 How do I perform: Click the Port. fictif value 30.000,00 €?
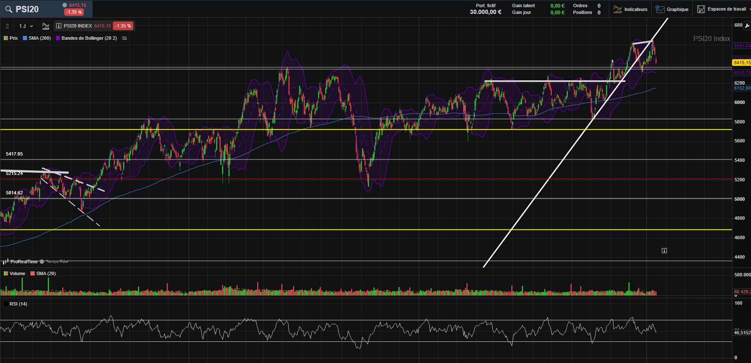click(485, 12)
